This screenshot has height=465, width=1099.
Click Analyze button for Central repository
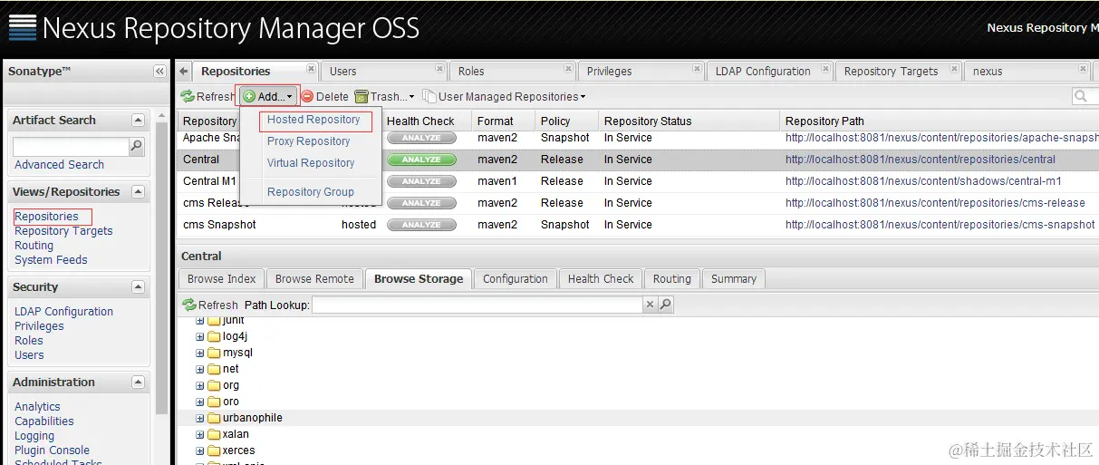point(421,160)
